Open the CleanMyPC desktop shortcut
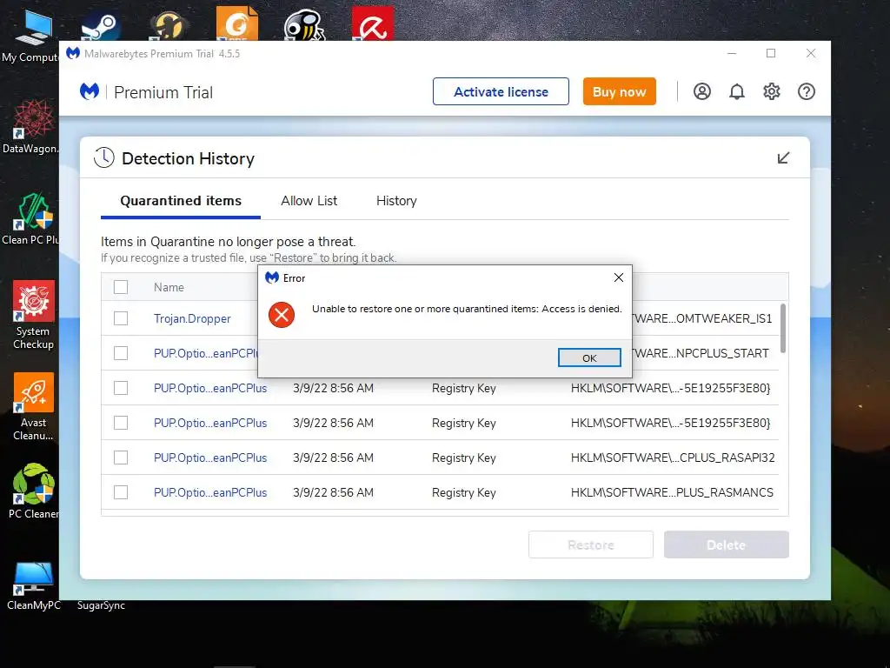Image resolution: width=890 pixels, height=668 pixels. pyautogui.click(x=34, y=586)
